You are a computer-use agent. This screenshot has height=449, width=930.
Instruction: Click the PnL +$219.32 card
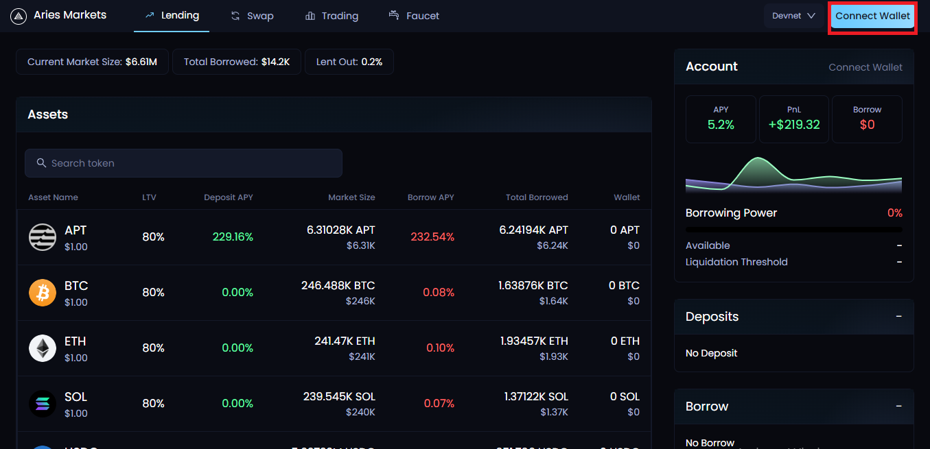coord(794,119)
